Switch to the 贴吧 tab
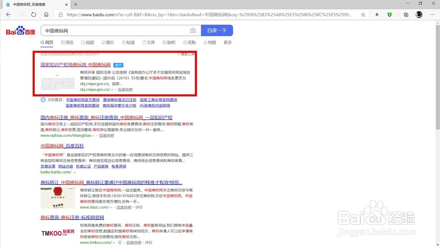440x247 pixels. [169, 43]
